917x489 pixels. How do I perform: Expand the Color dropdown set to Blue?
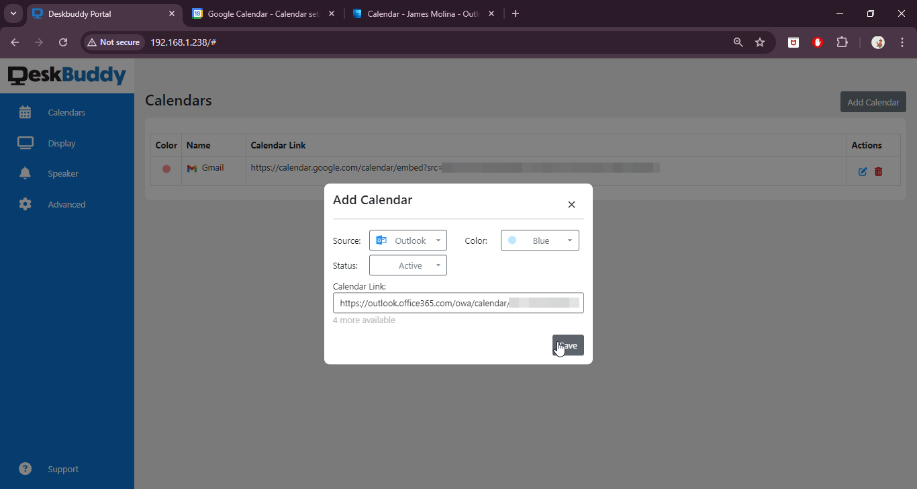(x=540, y=240)
